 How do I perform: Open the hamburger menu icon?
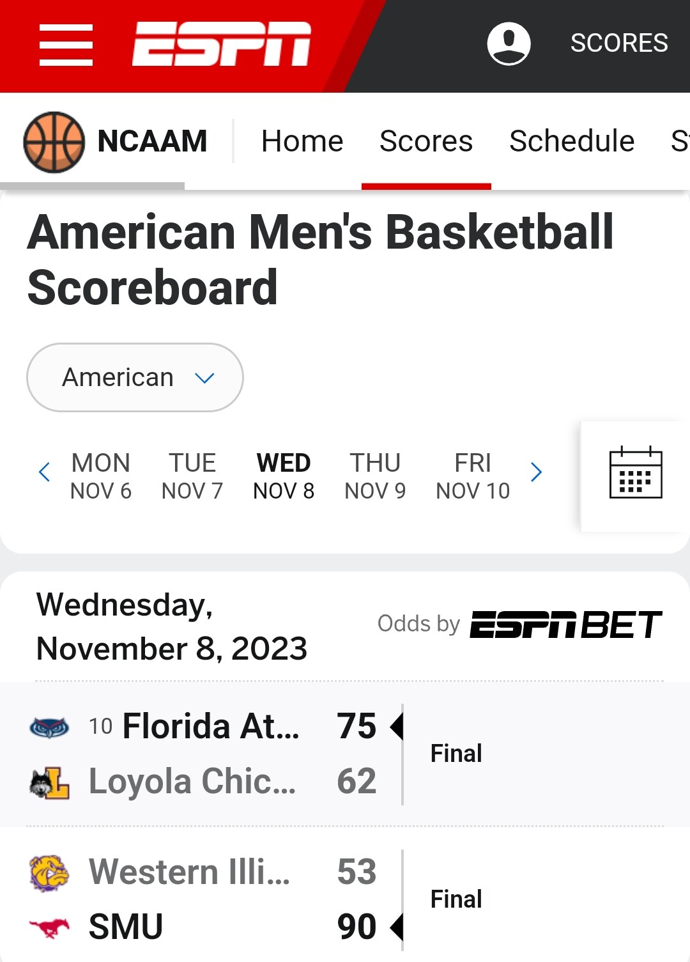pyautogui.click(x=66, y=45)
